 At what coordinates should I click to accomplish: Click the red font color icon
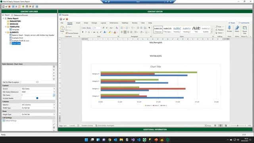click(115, 32)
